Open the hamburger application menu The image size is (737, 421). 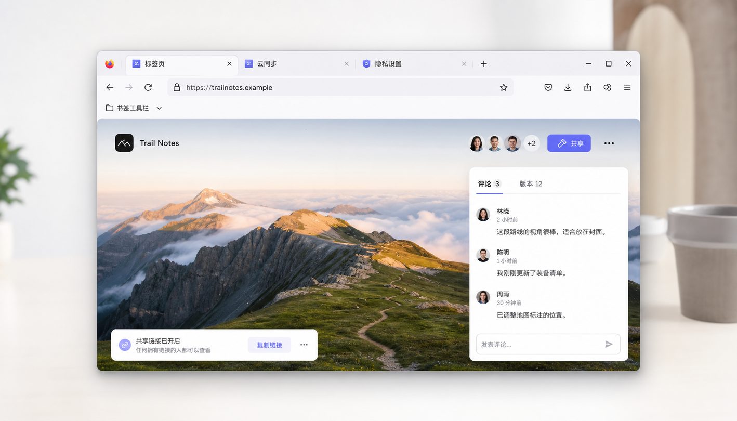(627, 87)
